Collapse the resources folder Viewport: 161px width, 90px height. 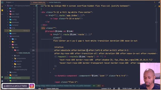[8, 36]
